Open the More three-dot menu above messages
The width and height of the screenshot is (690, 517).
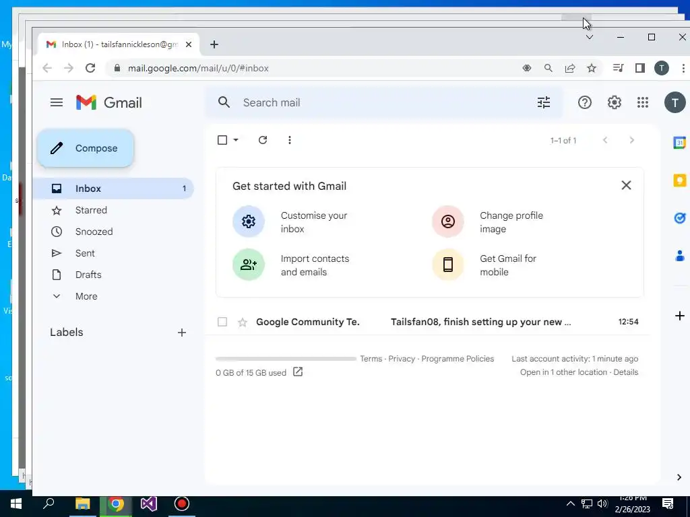click(289, 140)
